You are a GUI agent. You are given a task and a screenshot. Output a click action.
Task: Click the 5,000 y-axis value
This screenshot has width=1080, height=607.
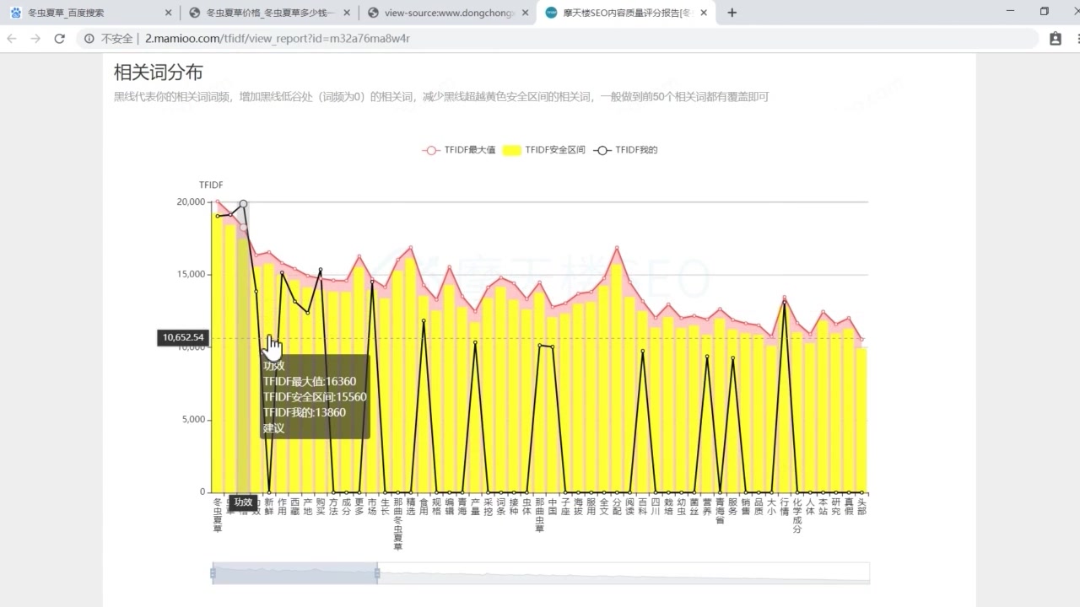point(193,420)
